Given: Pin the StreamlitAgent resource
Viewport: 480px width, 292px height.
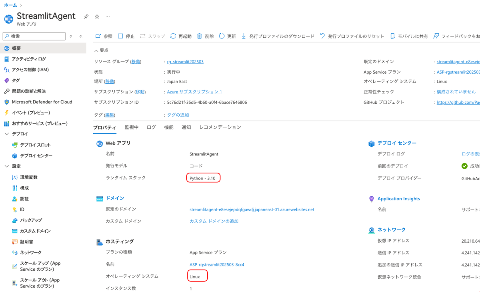Looking at the screenshot, I should [86, 16].
